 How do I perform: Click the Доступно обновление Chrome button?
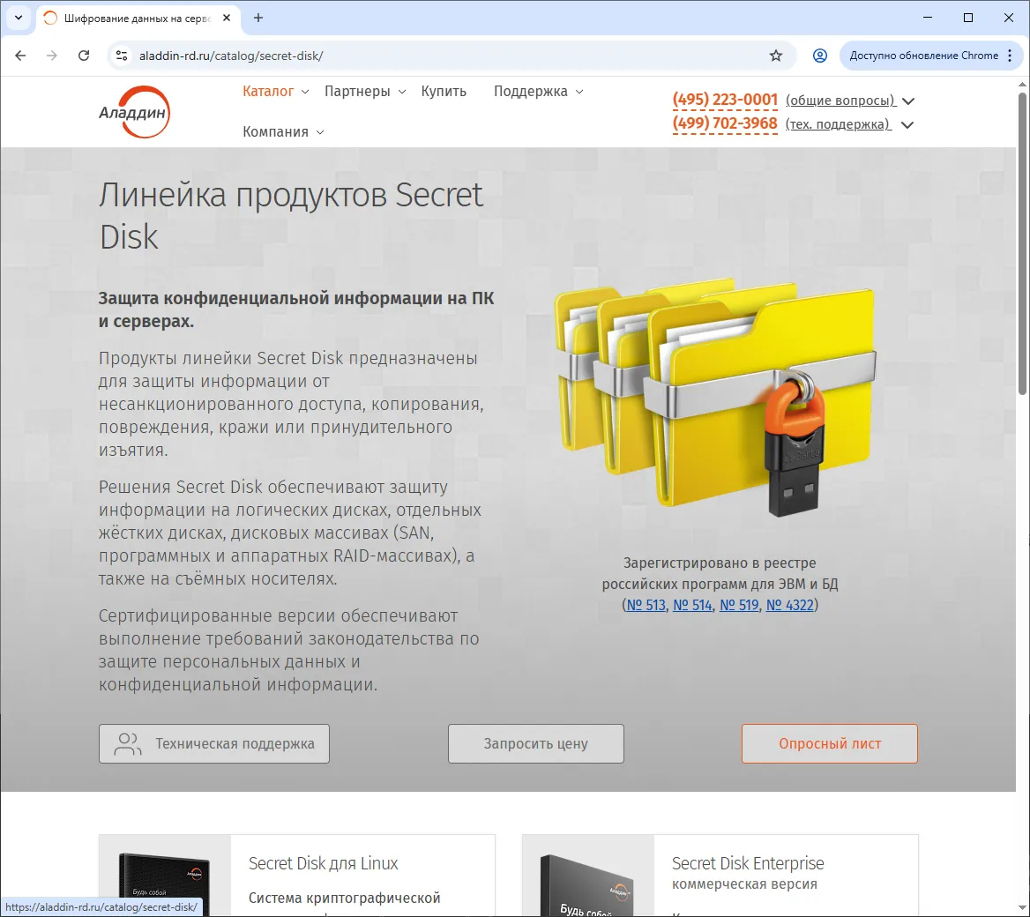pos(923,56)
